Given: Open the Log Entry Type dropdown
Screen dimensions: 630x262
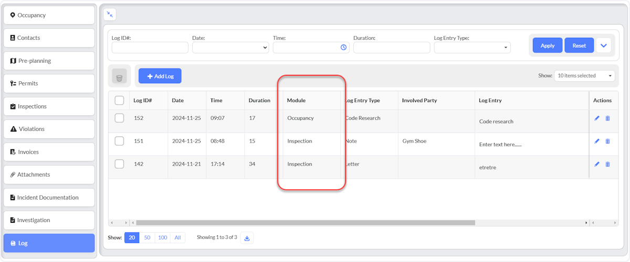Looking at the screenshot, I should click(472, 47).
